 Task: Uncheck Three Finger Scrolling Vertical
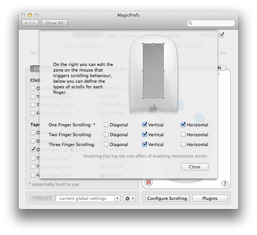tap(145, 144)
